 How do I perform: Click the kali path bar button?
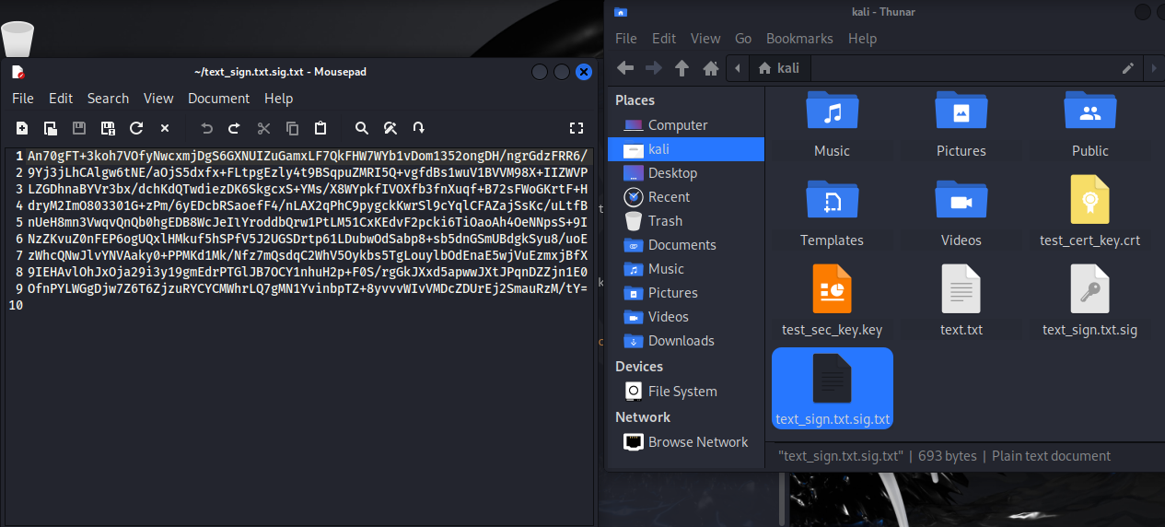click(779, 68)
